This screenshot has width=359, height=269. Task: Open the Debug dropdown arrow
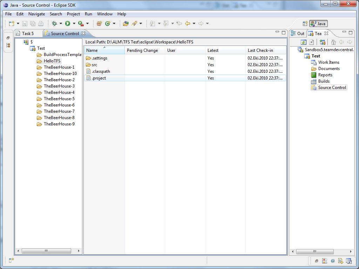point(61,23)
